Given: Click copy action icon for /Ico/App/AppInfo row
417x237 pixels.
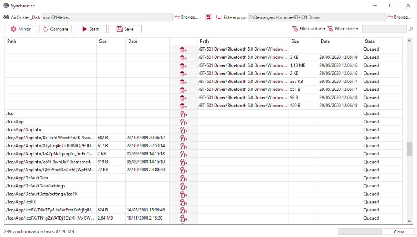Looking at the screenshot, I should coord(183,129).
